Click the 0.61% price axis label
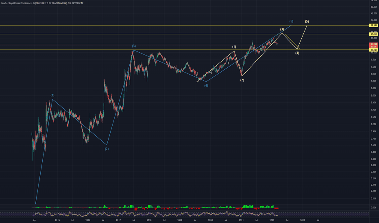This screenshot has height=223, width=379. 374,146
